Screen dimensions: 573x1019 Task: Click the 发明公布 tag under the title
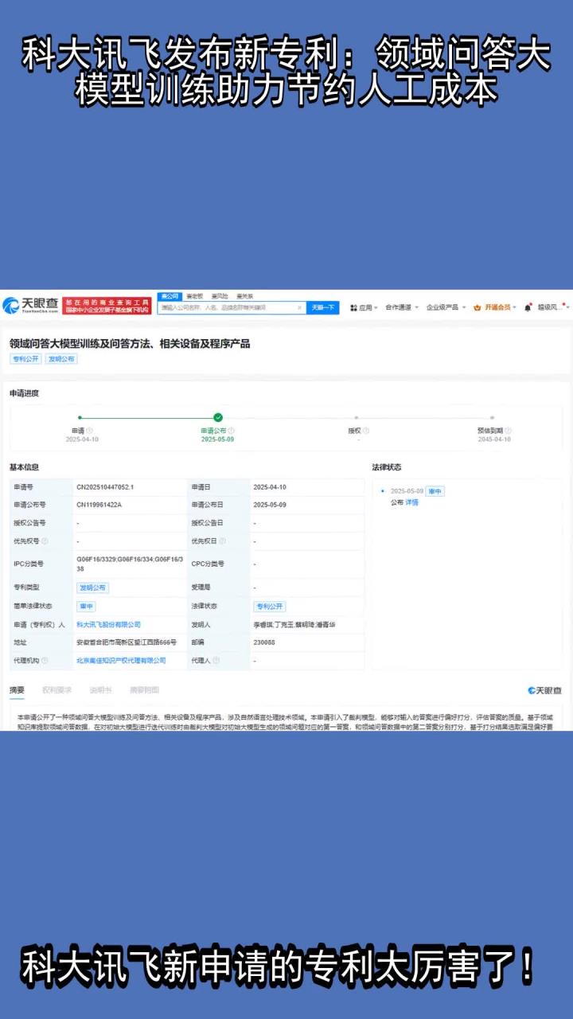pyautogui.click(x=61, y=359)
